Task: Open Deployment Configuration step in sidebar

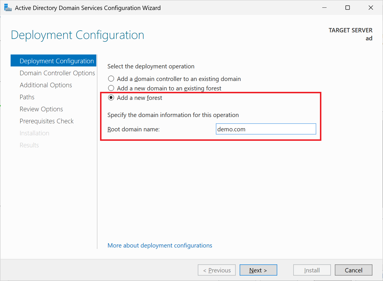Action: (54, 61)
